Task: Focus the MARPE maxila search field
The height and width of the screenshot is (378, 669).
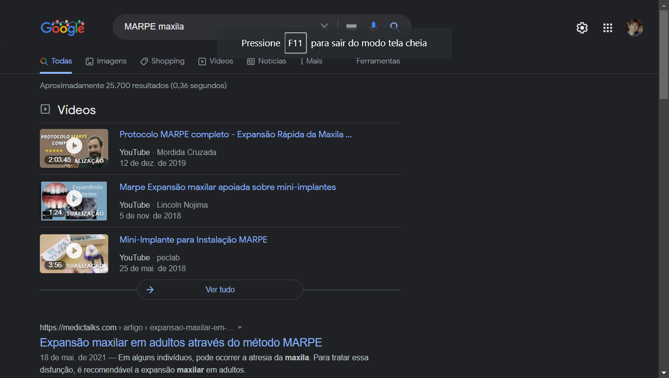Action: (216, 27)
